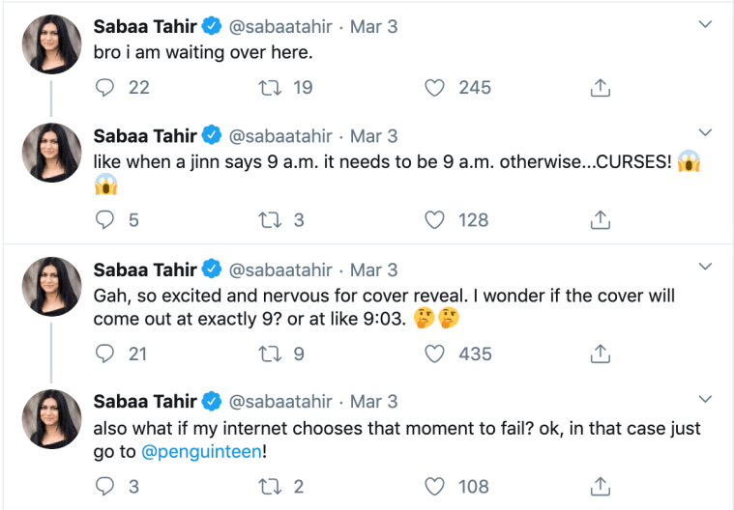Retweet the cover reveal tweet
The height and width of the screenshot is (510, 734).
pos(268,354)
